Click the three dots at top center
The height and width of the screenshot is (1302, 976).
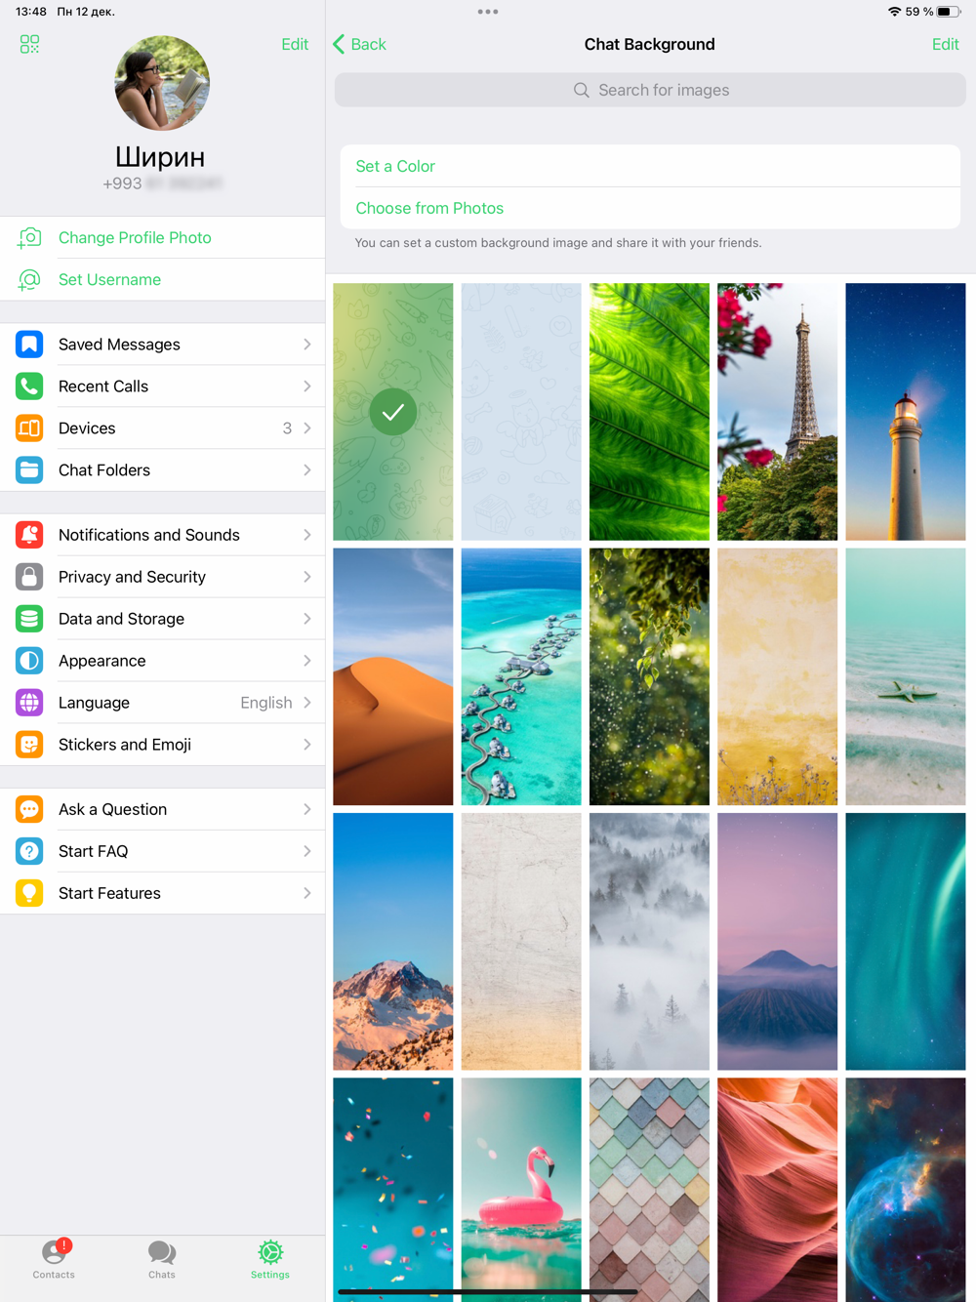488,12
